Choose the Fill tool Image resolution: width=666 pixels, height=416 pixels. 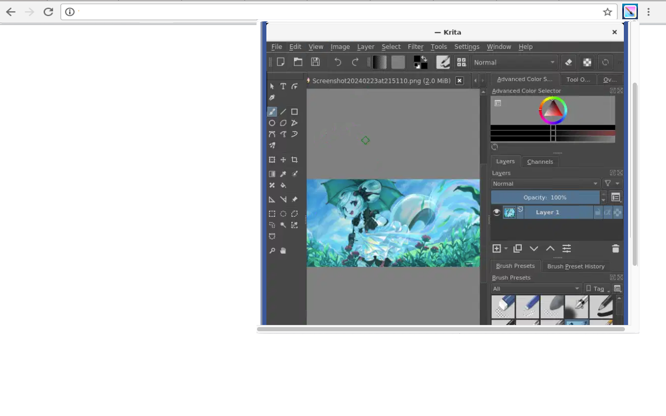point(283,185)
